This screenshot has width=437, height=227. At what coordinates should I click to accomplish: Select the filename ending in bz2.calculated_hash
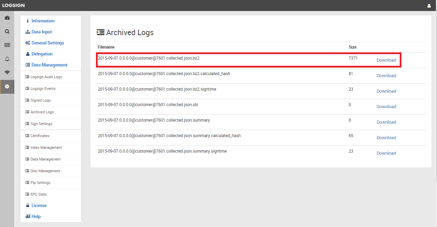pos(164,74)
